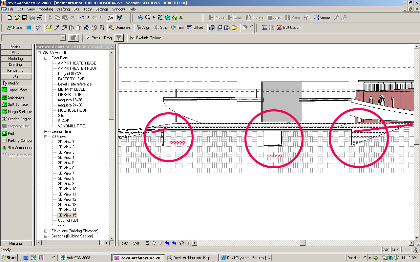Expand the Ceiling Plans tree node
420x262 pixels.
coord(46,131)
